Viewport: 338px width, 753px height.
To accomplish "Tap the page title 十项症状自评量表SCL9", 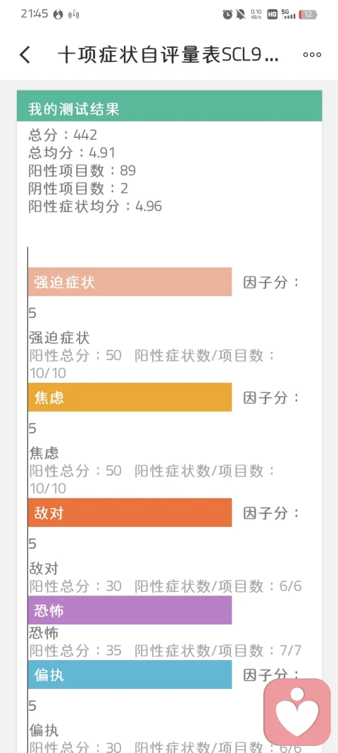I will (x=168, y=55).
